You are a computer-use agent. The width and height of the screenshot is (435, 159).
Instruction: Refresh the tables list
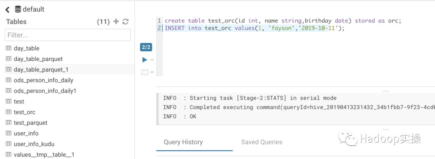(126, 22)
